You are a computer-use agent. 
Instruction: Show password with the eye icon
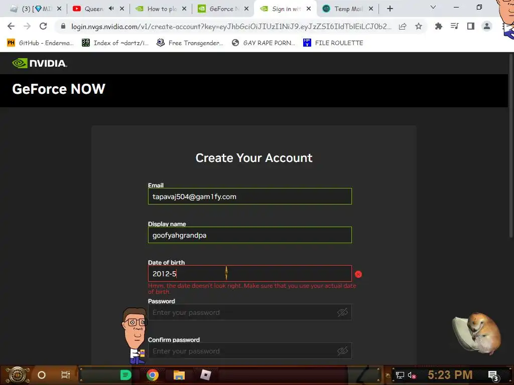tap(342, 312)
